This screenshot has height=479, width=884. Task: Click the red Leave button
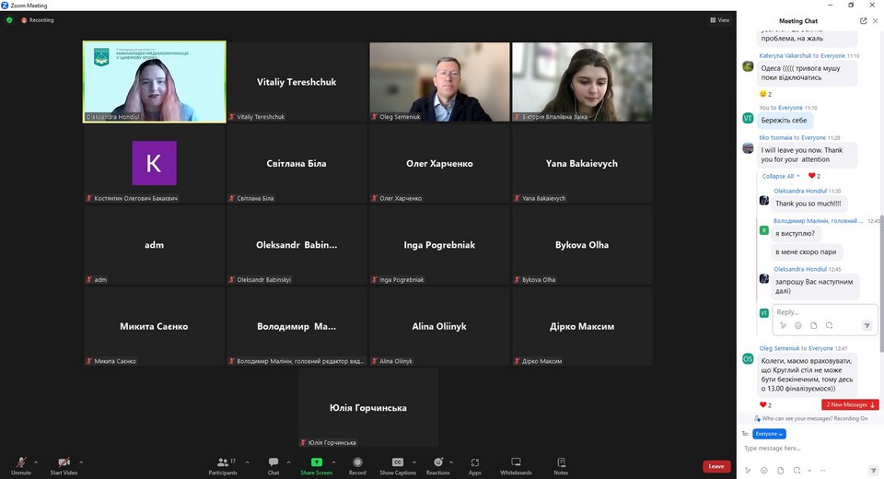coord(716,466)
